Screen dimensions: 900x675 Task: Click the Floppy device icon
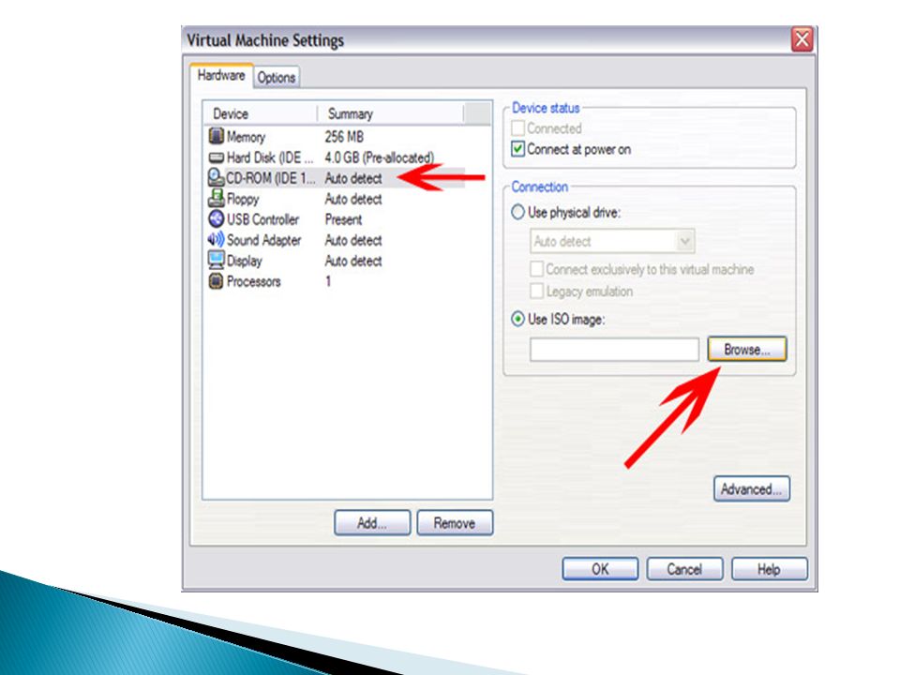pyautogui.click(x=216, y=199)
